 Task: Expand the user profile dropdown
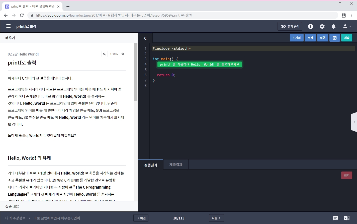click(347, 26)
